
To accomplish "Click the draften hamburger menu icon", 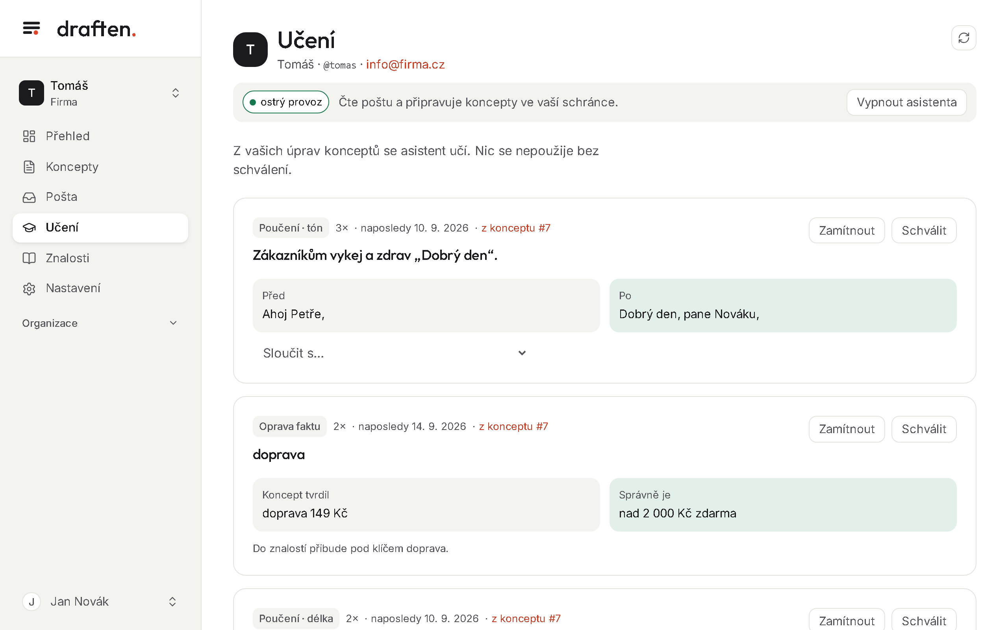I will [x=31, y=28].
